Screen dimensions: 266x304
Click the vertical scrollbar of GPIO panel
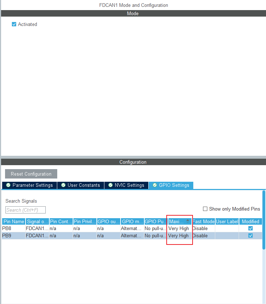pyautogui.click(x=264, y=220)
